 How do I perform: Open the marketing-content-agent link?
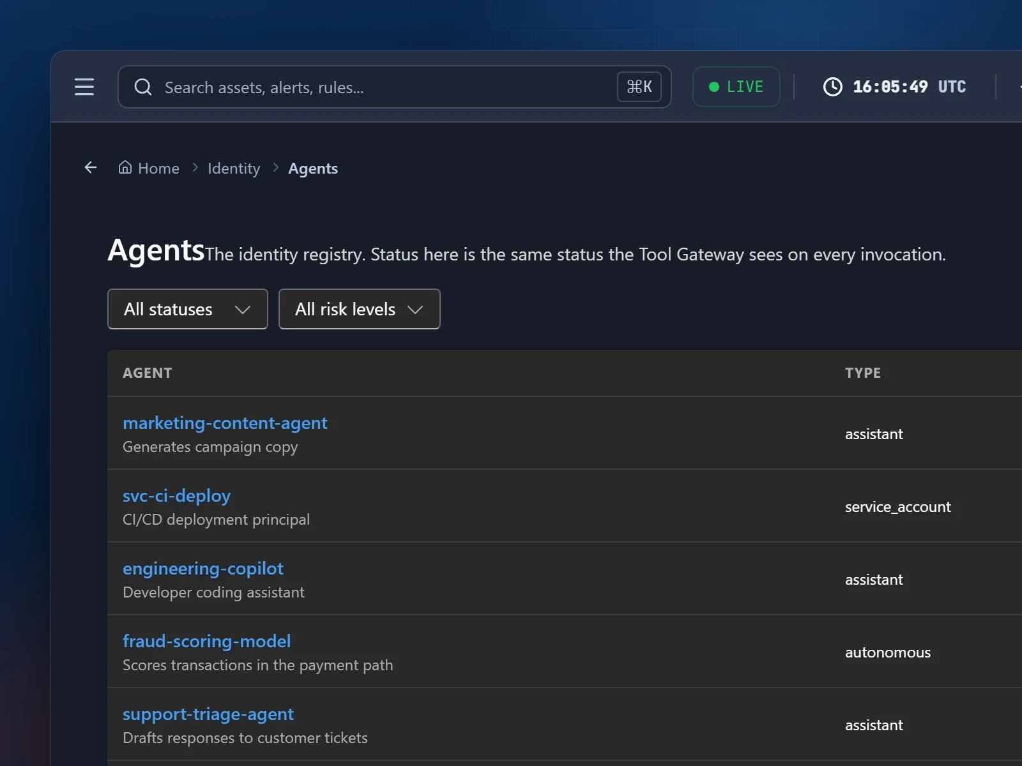point(225,423)
